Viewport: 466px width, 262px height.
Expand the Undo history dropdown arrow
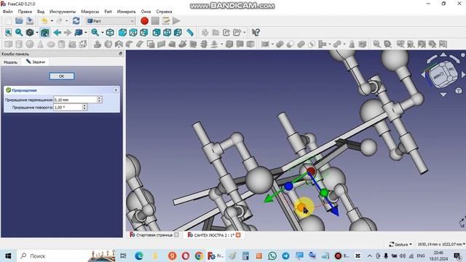52,21
